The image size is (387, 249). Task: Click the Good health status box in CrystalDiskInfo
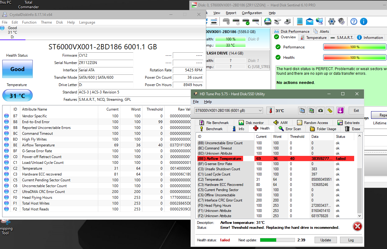[x=17, y=69]
